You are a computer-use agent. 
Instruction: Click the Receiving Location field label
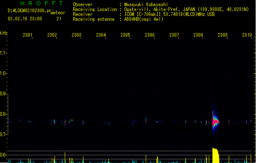pos(95,9)
